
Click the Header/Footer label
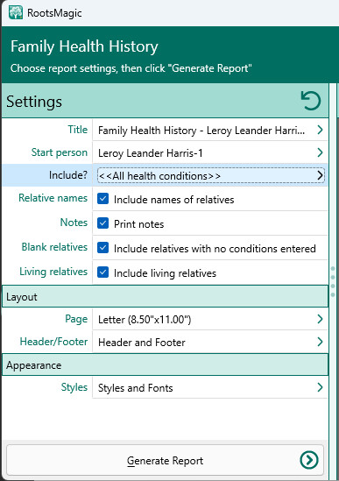[53, 342]
